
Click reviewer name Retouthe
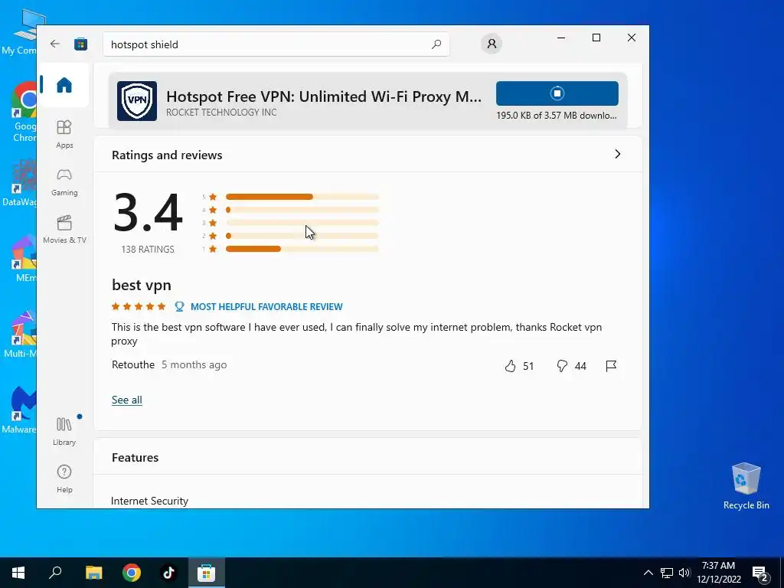coord(133,365)
